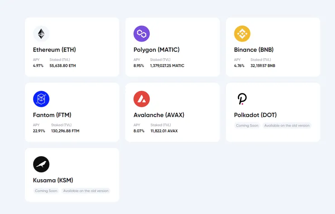The height and width of the screenshot is (214, 335).
Task: Click the APY label in the Avalanche card
Action: (x=137, y=125)
